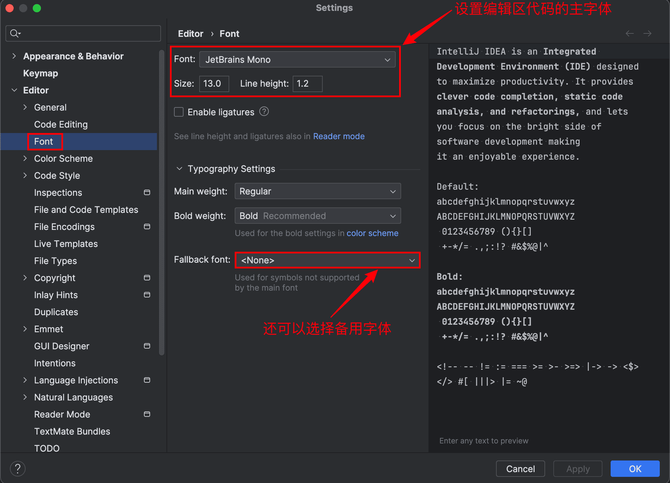
Task: Click the project-level icon next to Copyright
Action: point(147,278)
